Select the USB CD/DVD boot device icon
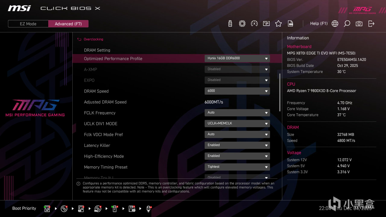This screenshot has height=217, width=386. coord(98,209)
